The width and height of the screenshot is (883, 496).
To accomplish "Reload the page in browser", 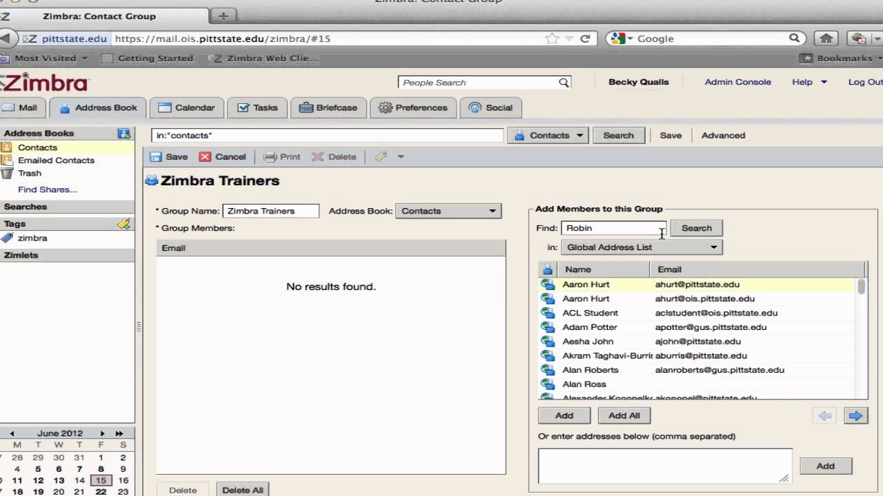I will (585, 39).
